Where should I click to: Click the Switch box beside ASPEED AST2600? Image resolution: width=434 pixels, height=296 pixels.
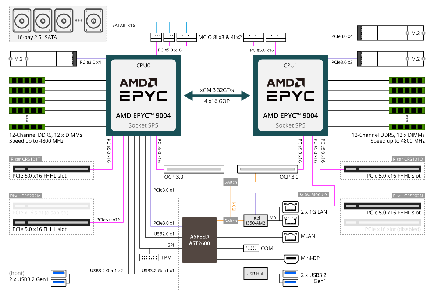click(231, 221)
